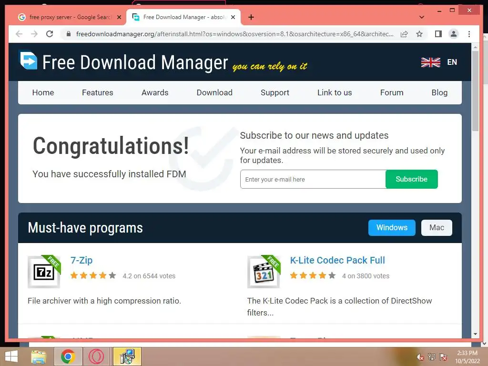488x366 pixels.
Task: Open the 7-Zip title link
Action: tap(81, 260)
